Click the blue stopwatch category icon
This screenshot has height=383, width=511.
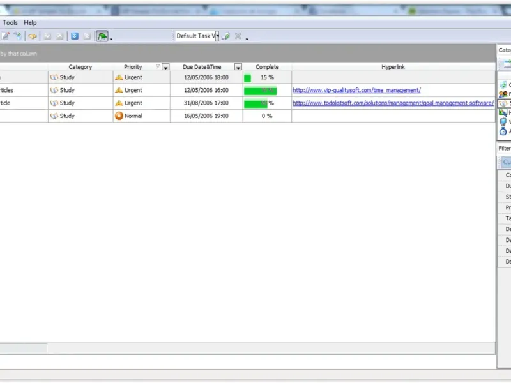point(503,131)
